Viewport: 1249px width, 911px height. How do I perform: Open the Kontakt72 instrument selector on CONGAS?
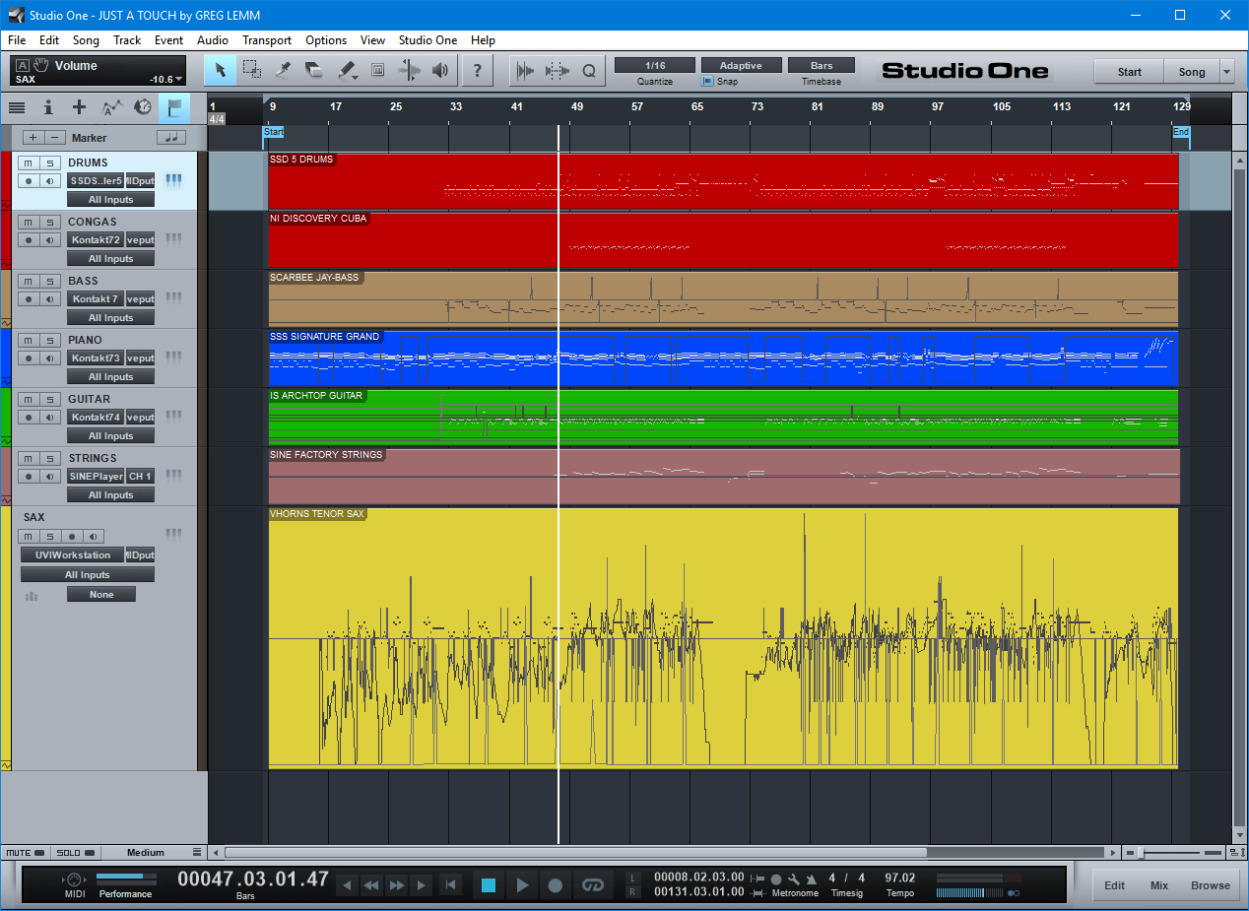[x=96, y=240]
